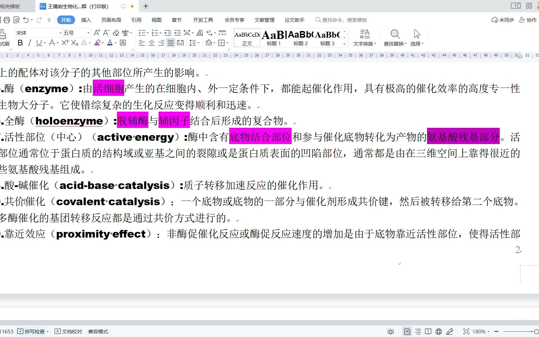Toggle Italic formatting
This screenshot has height=337, width=539.
pyautogui.click(x=29, y=43)
